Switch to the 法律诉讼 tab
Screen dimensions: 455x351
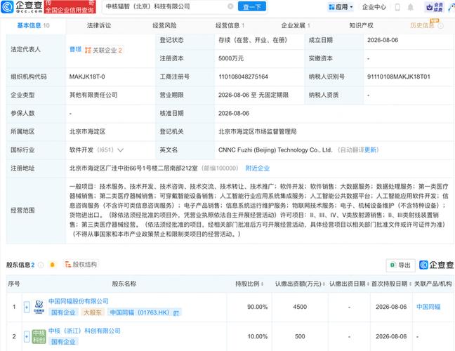(x=99, y=25)
